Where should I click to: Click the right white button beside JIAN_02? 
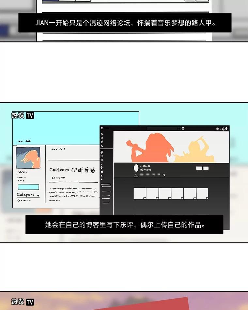click(206, 168)
